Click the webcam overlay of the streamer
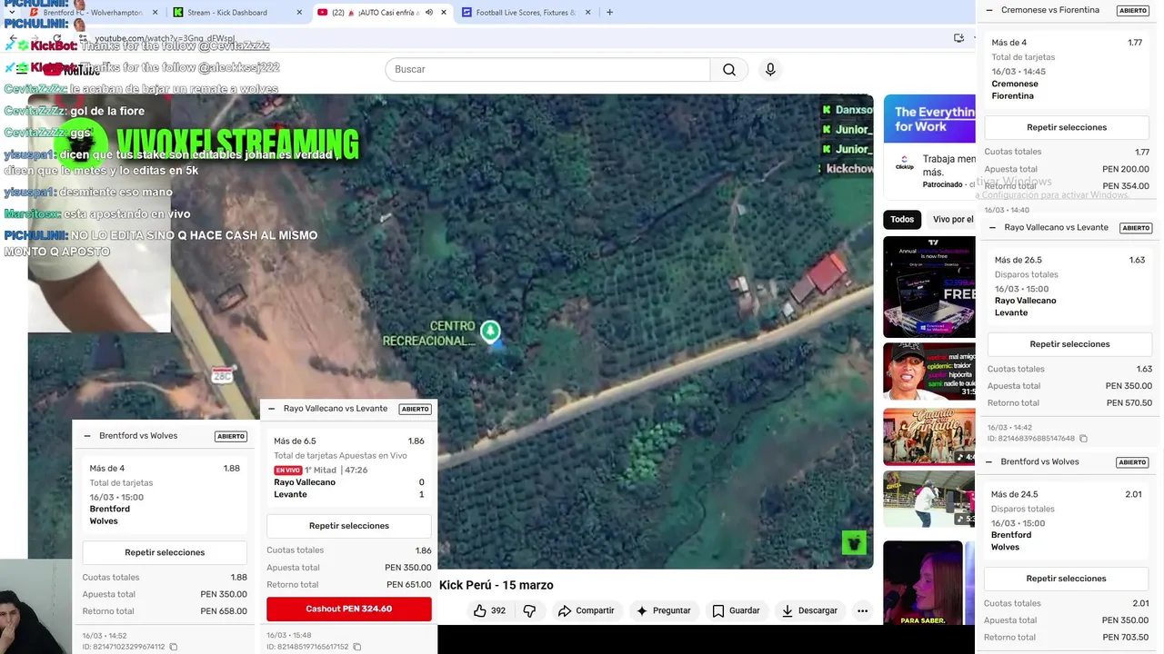The height and width of the screenshot is (654, 1164). click(x=35, y=607)
